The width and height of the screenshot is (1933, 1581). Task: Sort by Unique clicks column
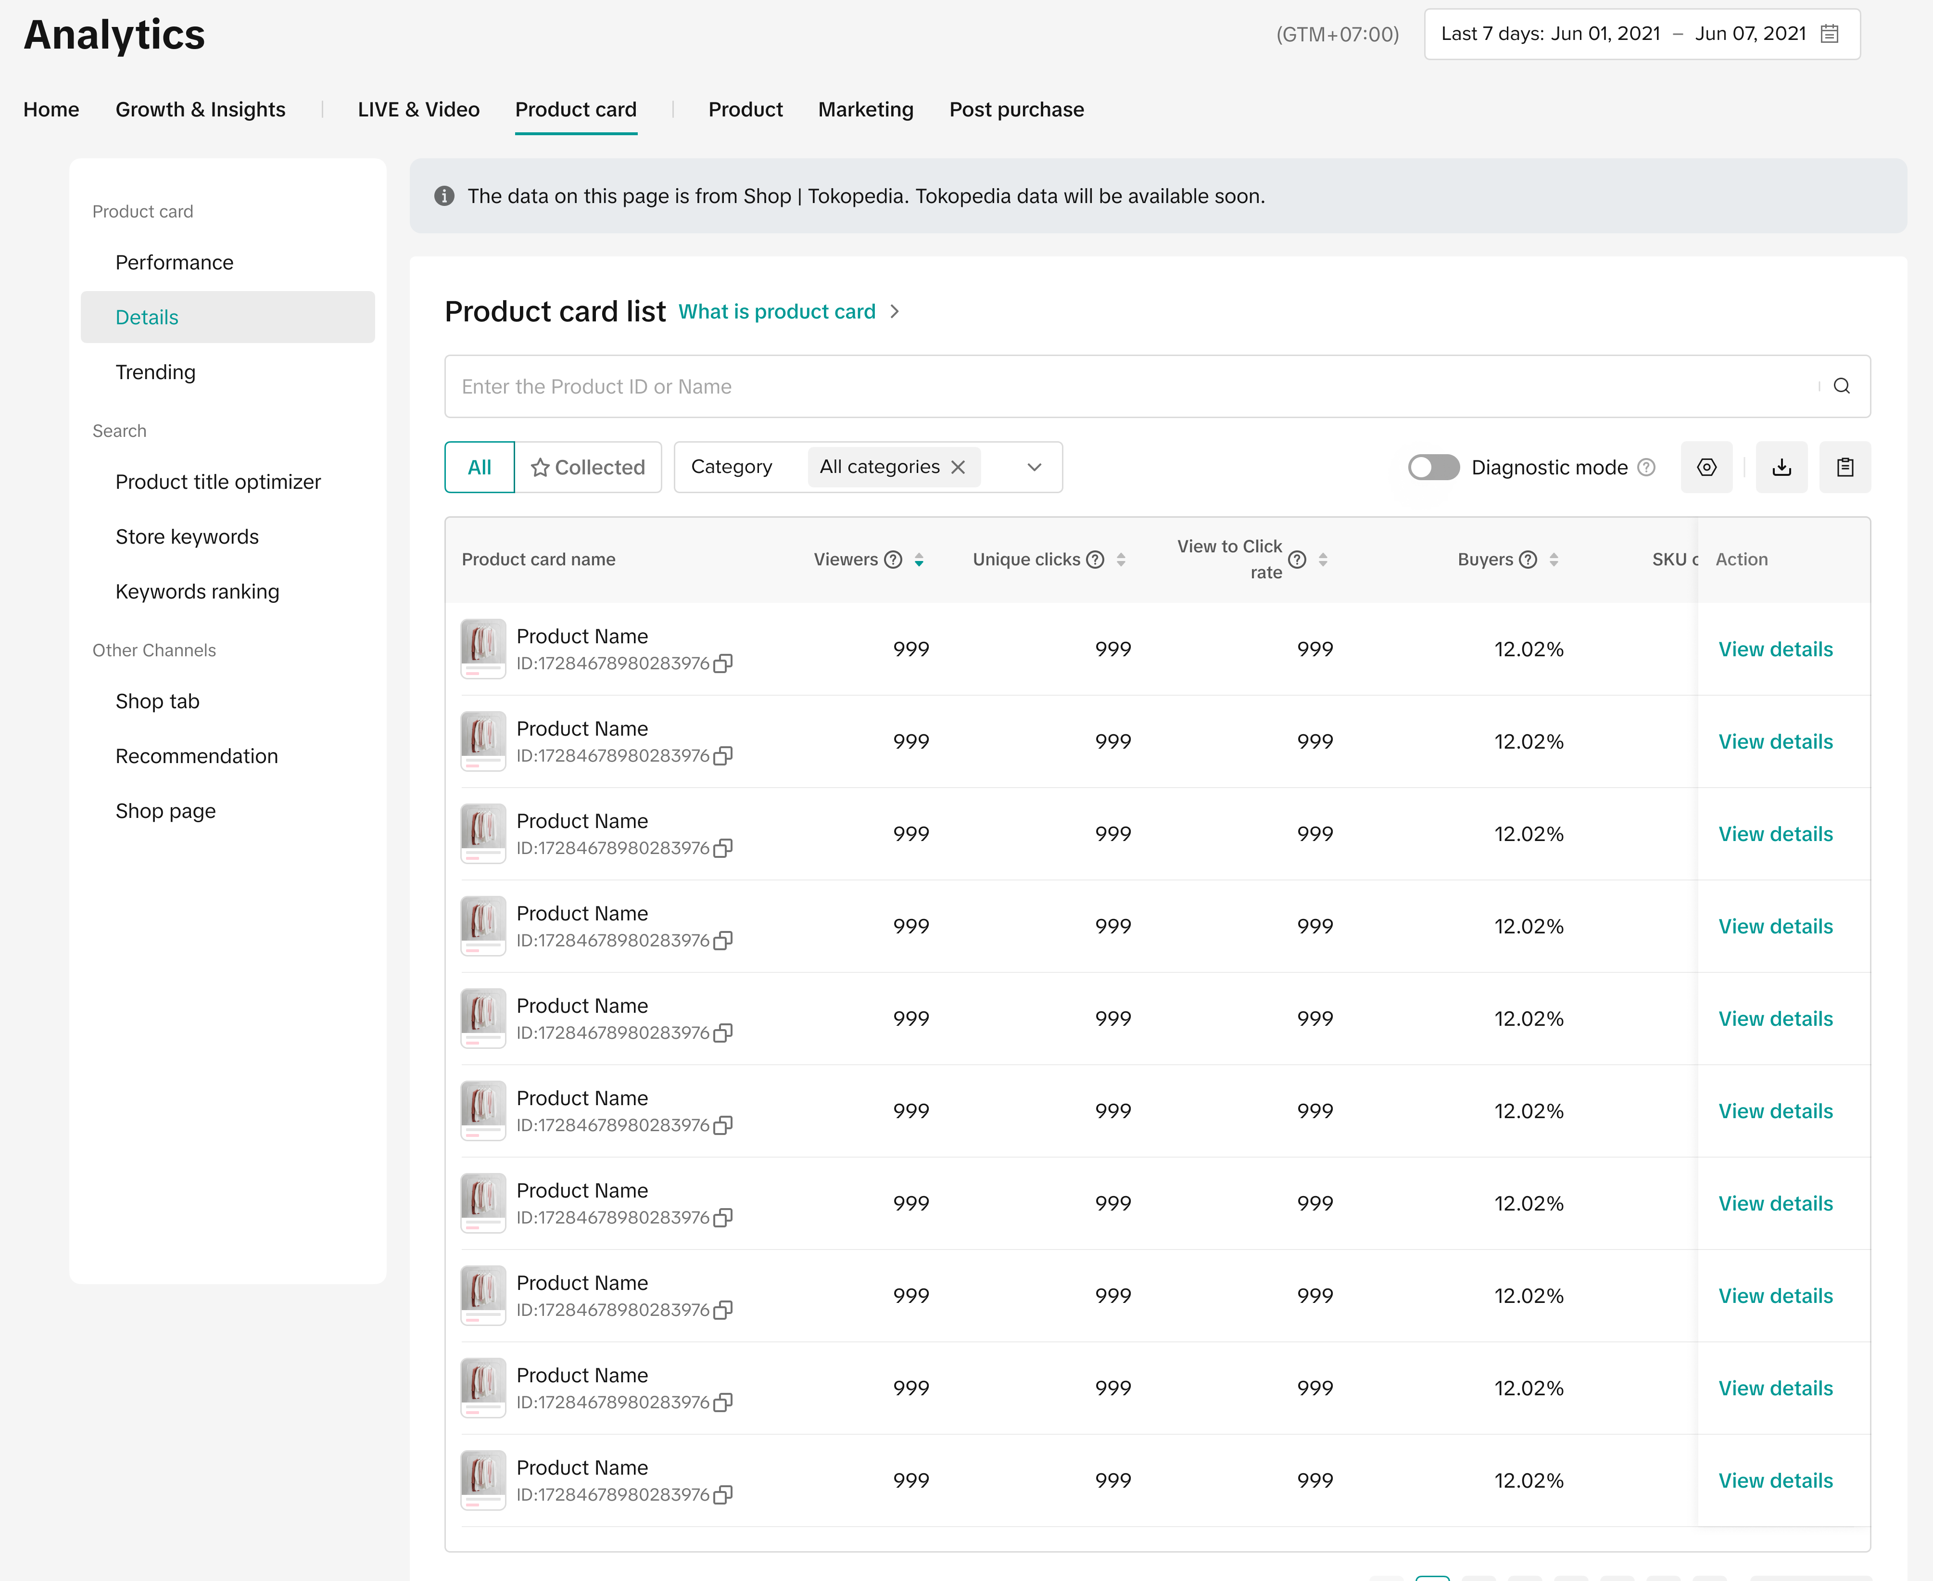coord(1121,559)
